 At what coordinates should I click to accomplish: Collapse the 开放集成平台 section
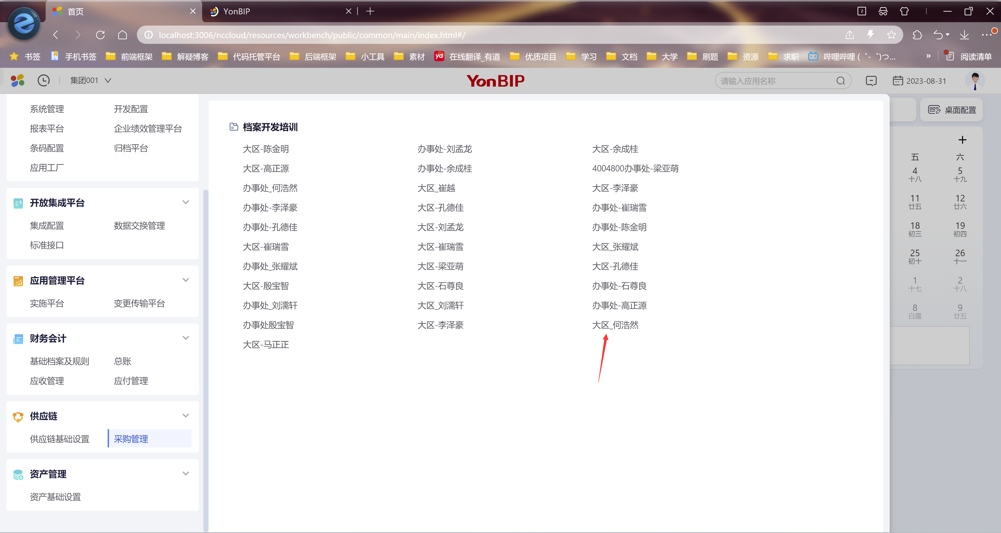click(186, 202)
